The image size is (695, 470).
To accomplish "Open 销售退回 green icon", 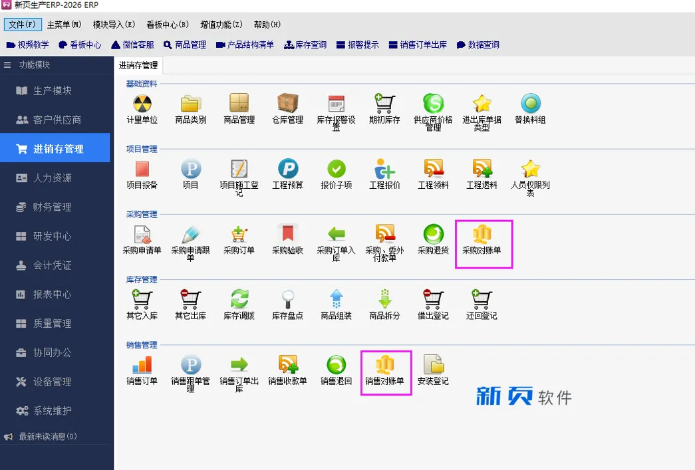I will point(336,364).
